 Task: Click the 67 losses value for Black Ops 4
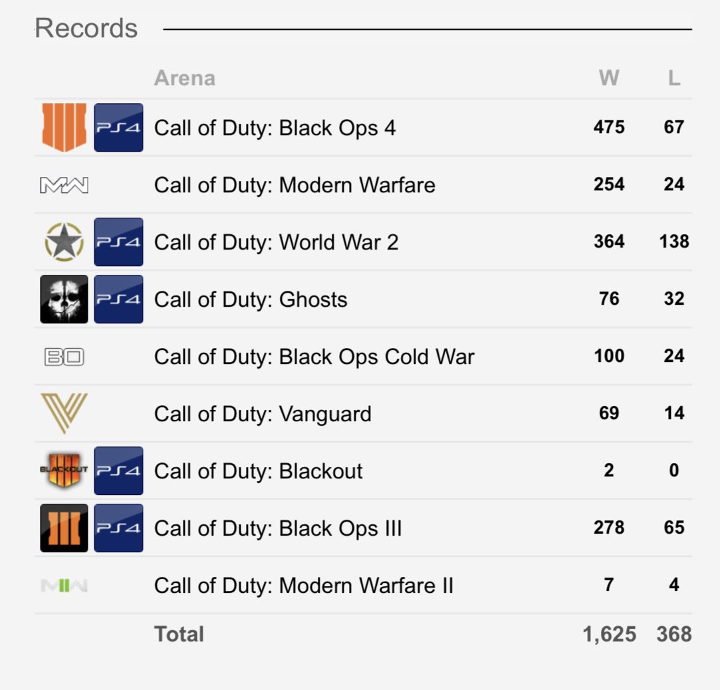673,127
